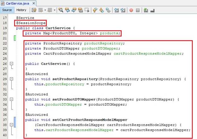Start Macro Recording with the red circle
The image size is (197, 139).
[131, 10]
